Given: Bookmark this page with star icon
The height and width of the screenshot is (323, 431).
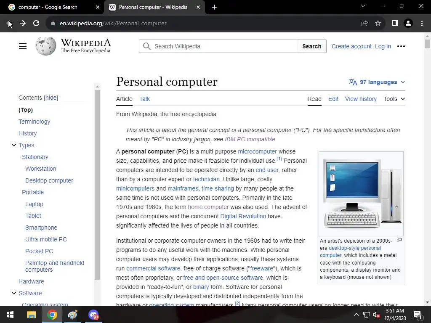Looking at the screenshot, I should pos(378,24).
